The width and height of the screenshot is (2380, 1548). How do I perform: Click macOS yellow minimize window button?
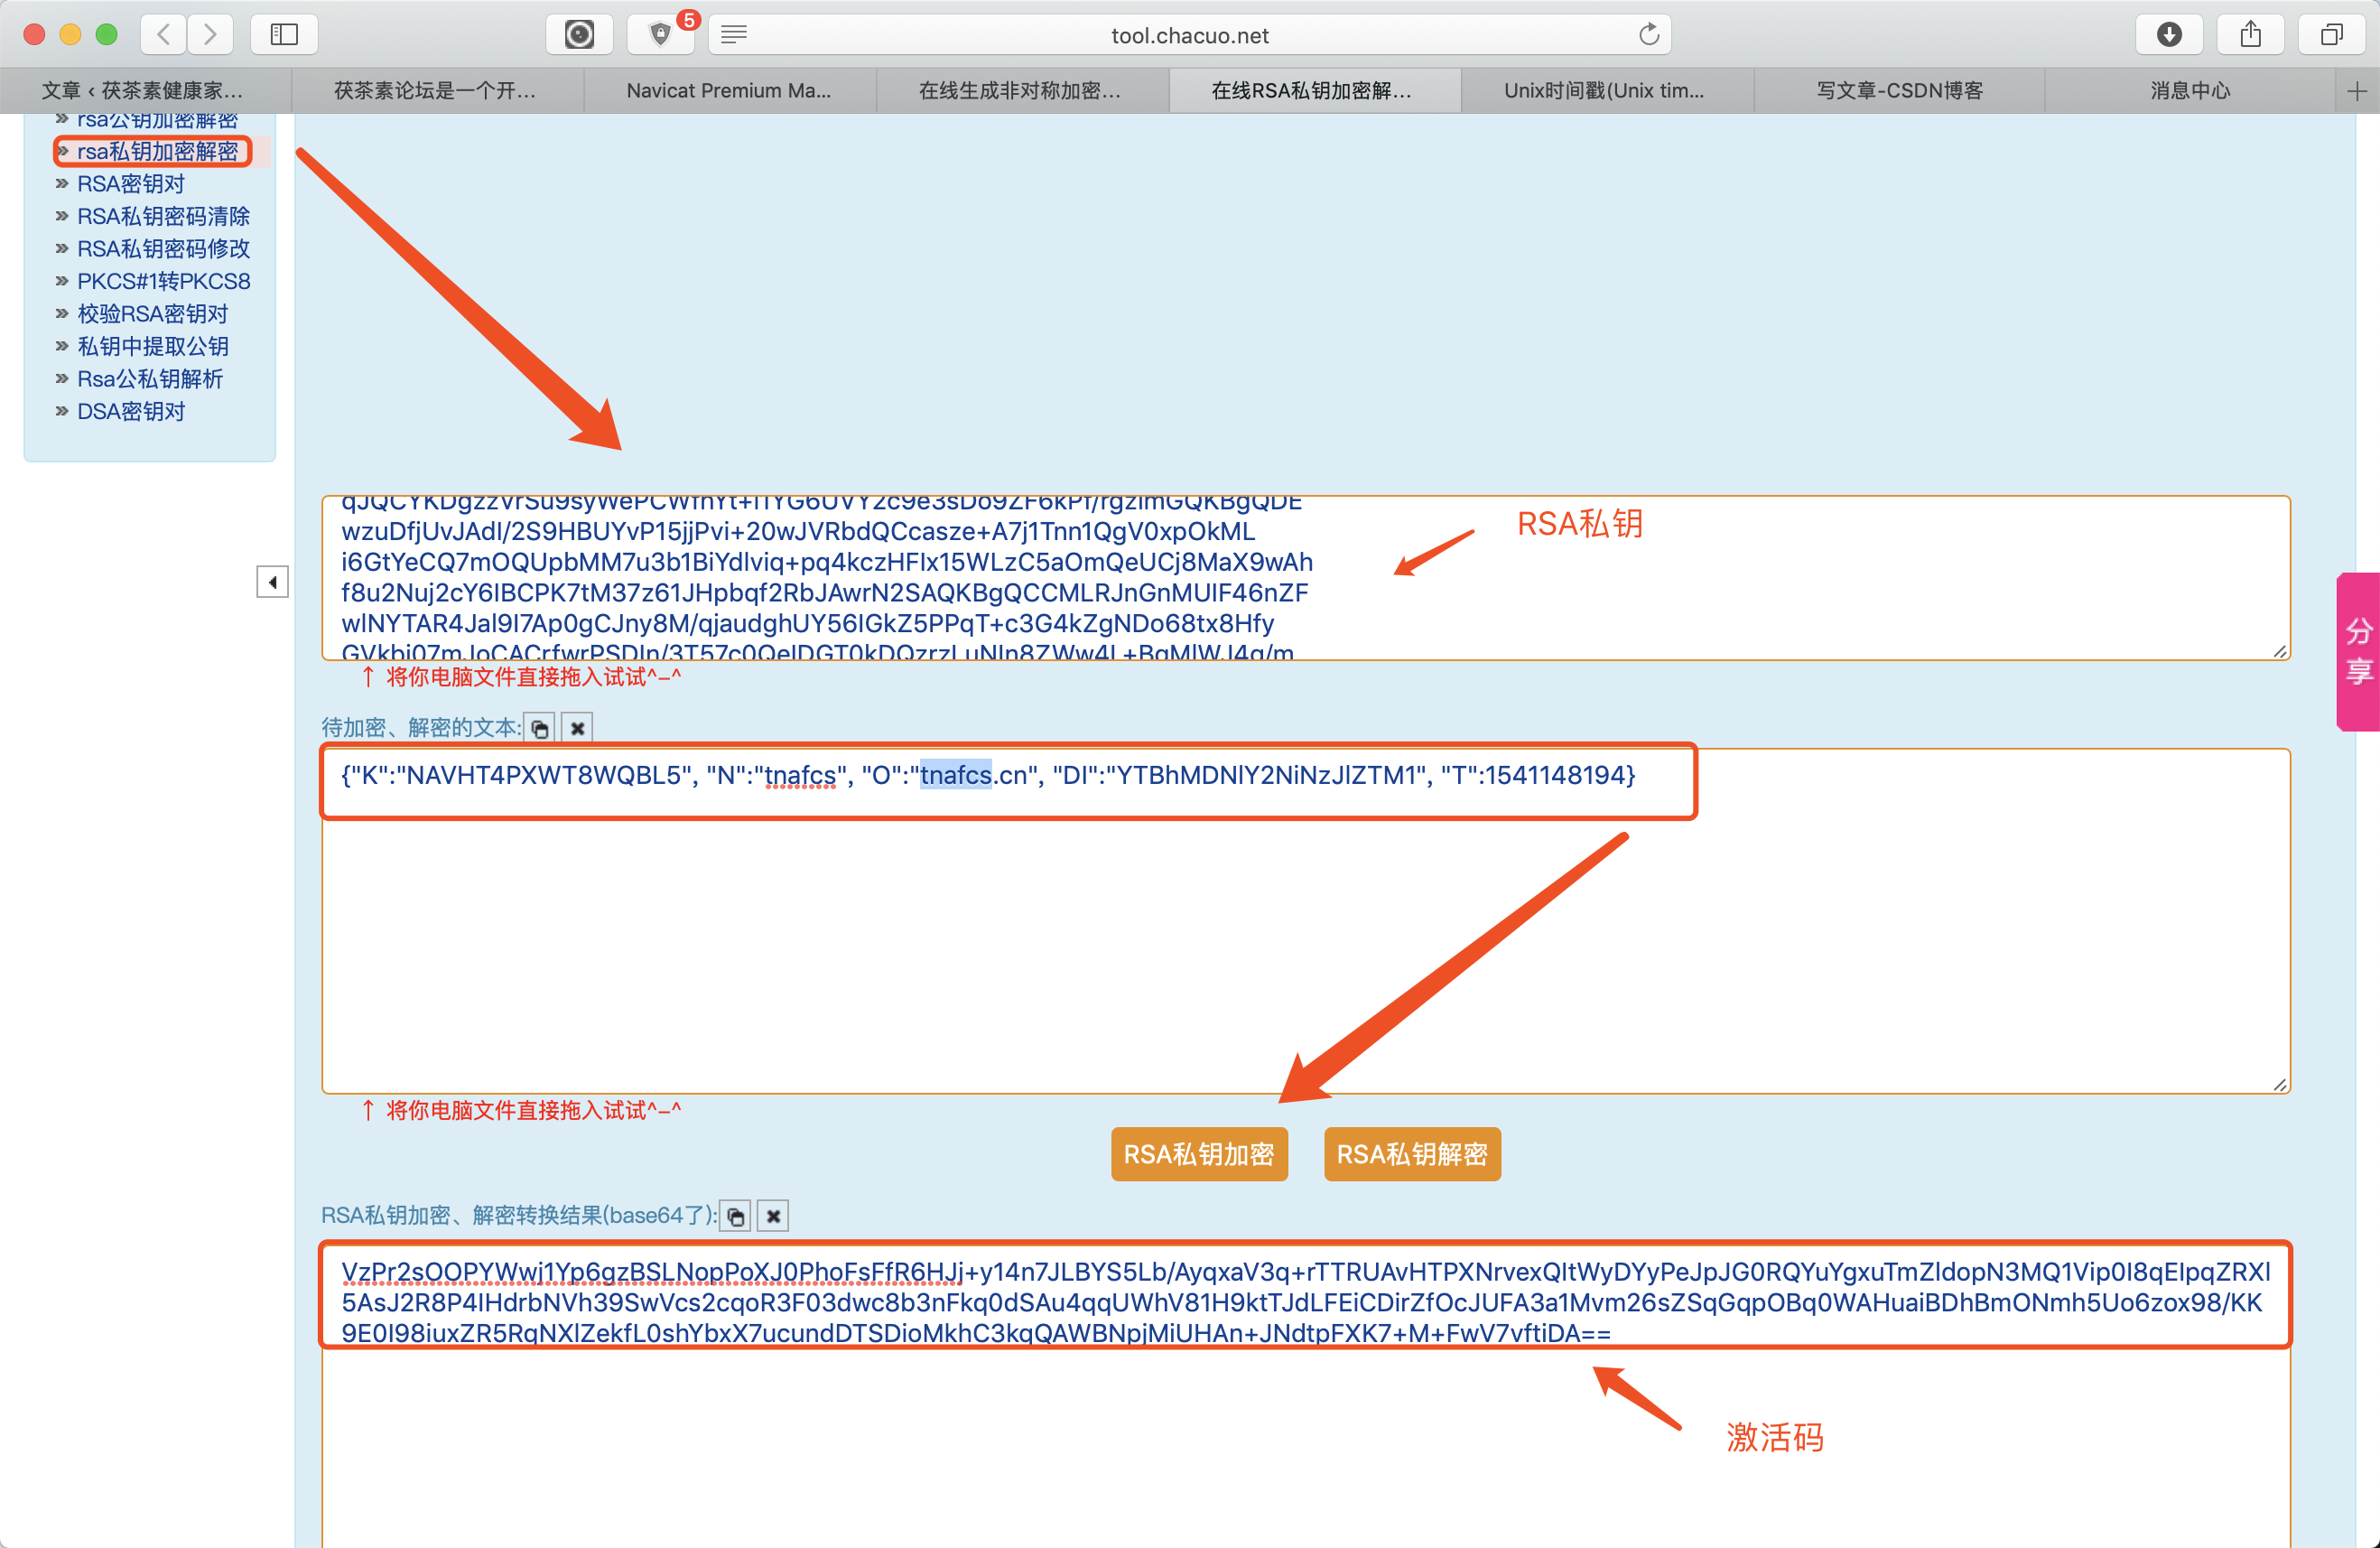[x=71, y=35]
